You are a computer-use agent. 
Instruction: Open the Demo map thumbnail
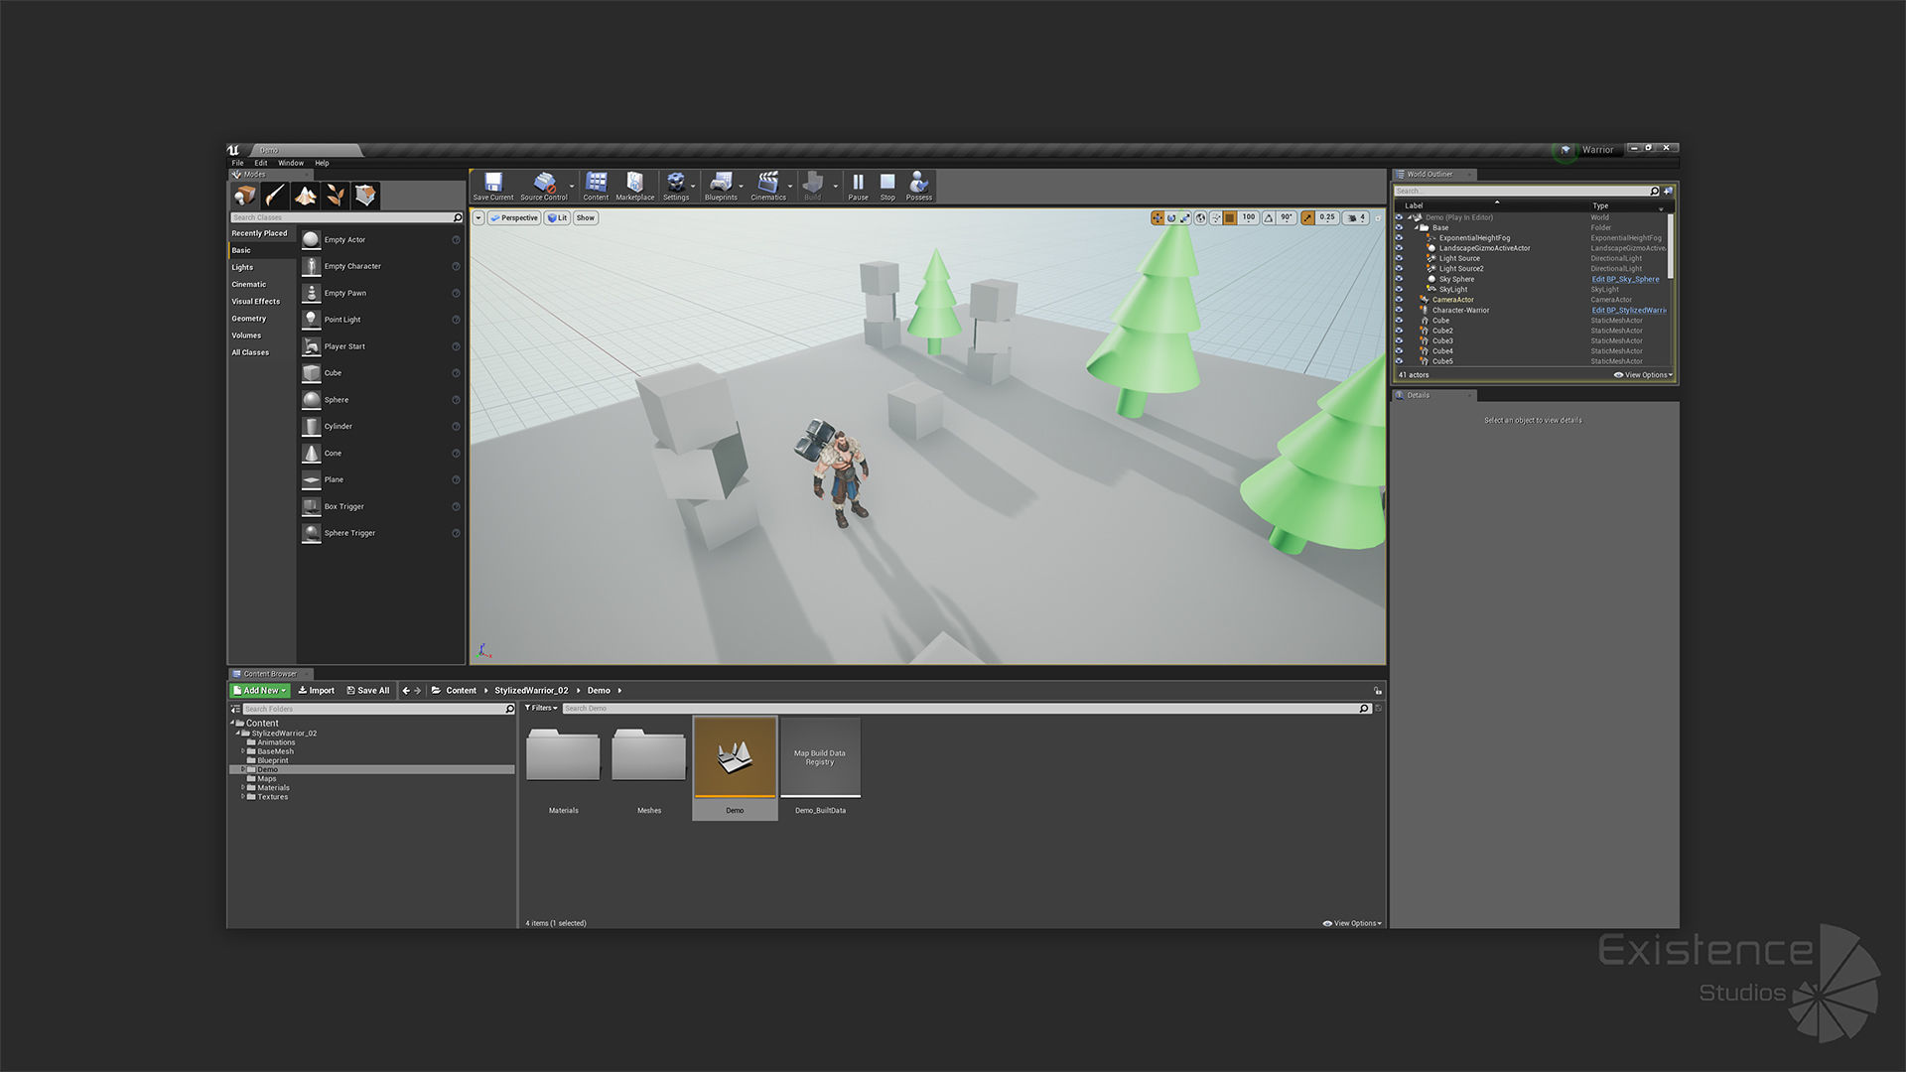tap(735, 758)
